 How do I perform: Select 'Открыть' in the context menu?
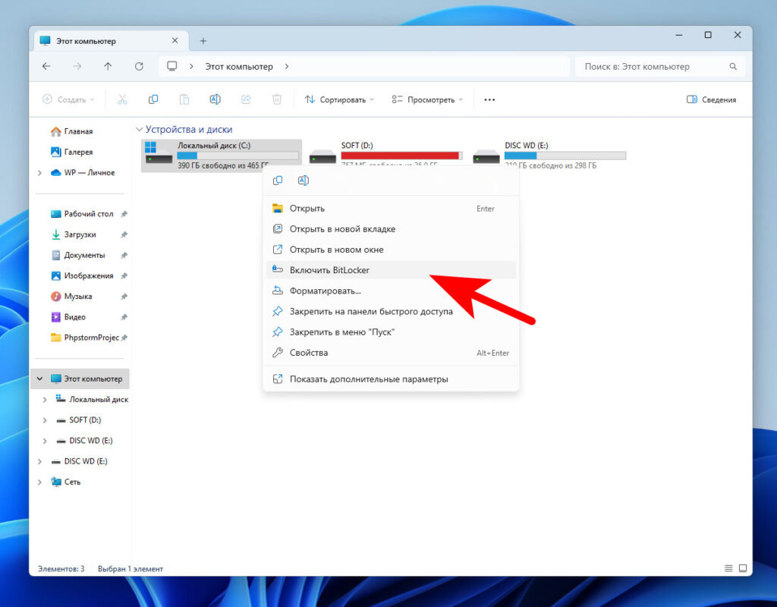[391, 209]
